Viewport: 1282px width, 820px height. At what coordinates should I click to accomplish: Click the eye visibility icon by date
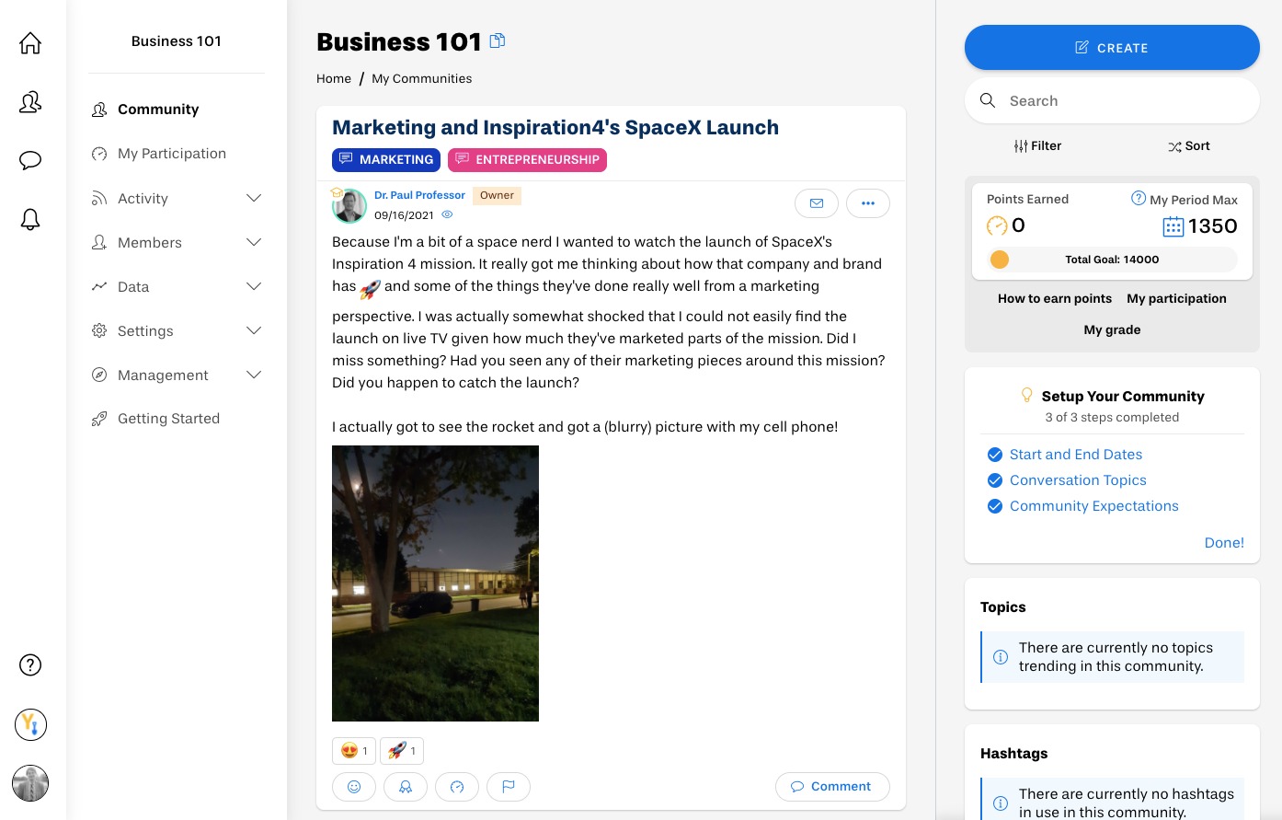point(448,215)
